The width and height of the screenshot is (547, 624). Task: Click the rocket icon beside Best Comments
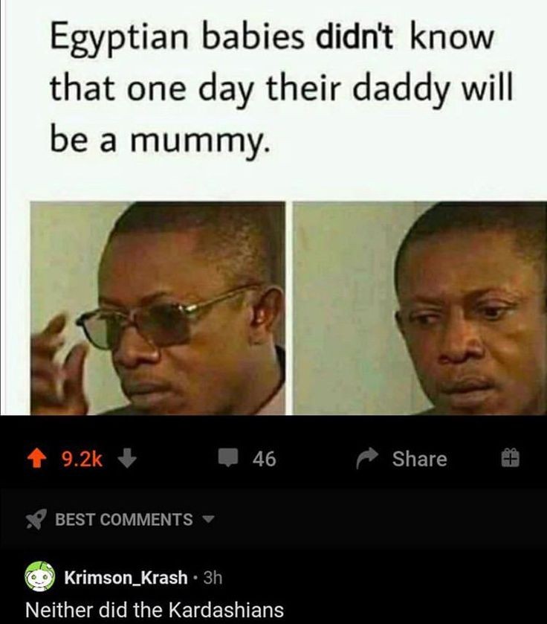pyautogui.click(x=36, y=519)
